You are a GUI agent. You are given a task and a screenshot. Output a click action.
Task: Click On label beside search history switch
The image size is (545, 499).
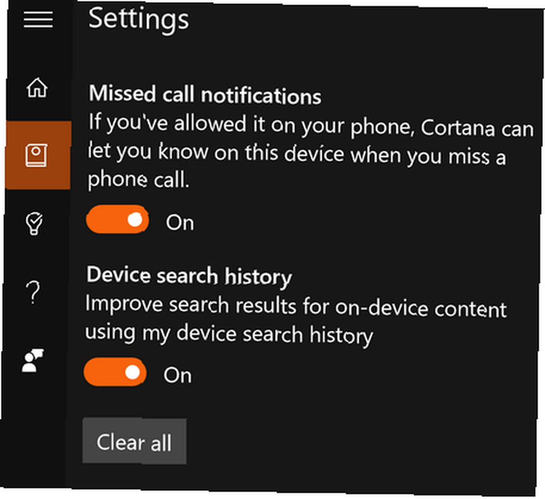178,375
